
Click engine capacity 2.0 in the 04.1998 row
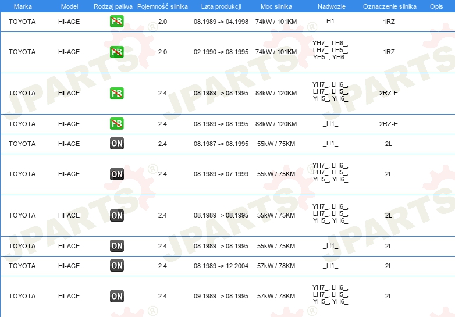pyautogui.click(x=162, y=22)
